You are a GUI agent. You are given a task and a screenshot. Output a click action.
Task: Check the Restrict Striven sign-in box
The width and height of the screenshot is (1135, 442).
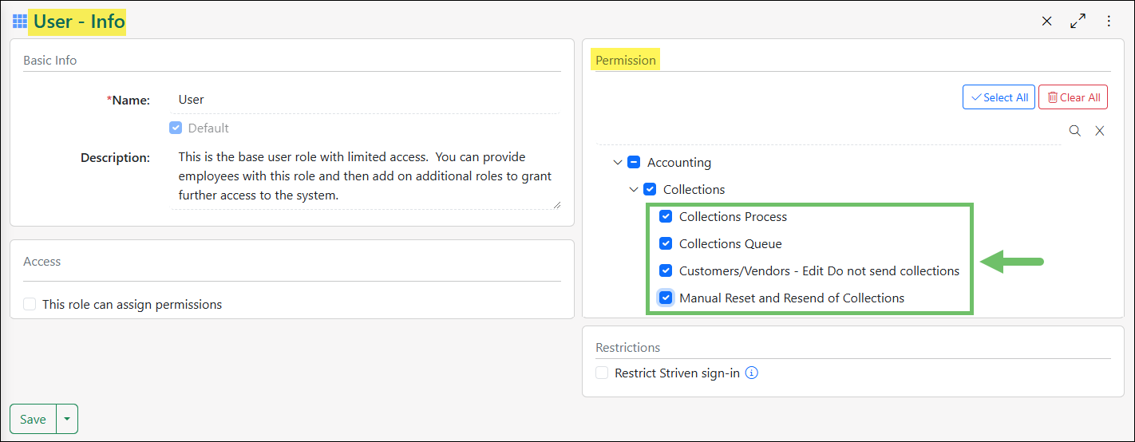(x=602, y=373)
